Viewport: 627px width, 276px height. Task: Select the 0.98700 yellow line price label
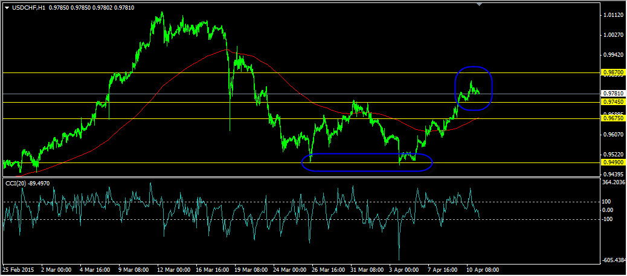click(613, 73)
